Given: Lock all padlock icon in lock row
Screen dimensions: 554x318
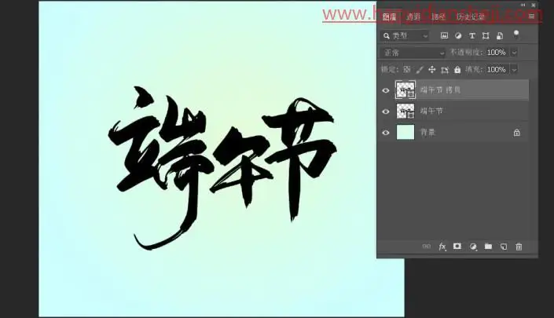Looking at the screenshot, I should pos(457,70).
